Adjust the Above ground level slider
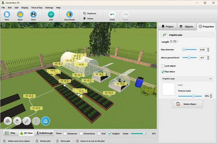Image resolution: width=218 pixels, height=144 pixels. point(190,57)
